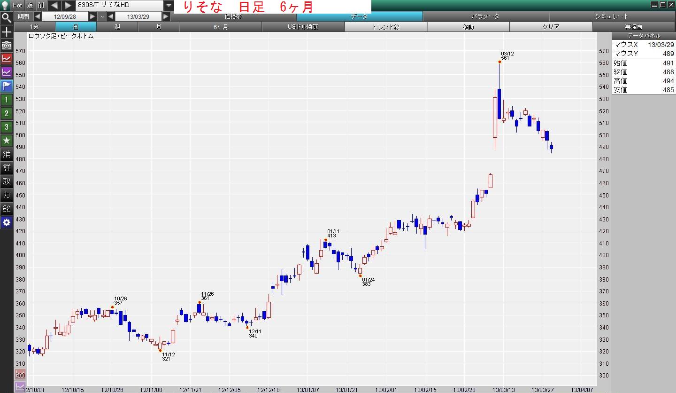Open the stock symbol dropdown arrow
The width and height of the screenshot is (676, 393).
pyautogui.click(x=169, y=5)
